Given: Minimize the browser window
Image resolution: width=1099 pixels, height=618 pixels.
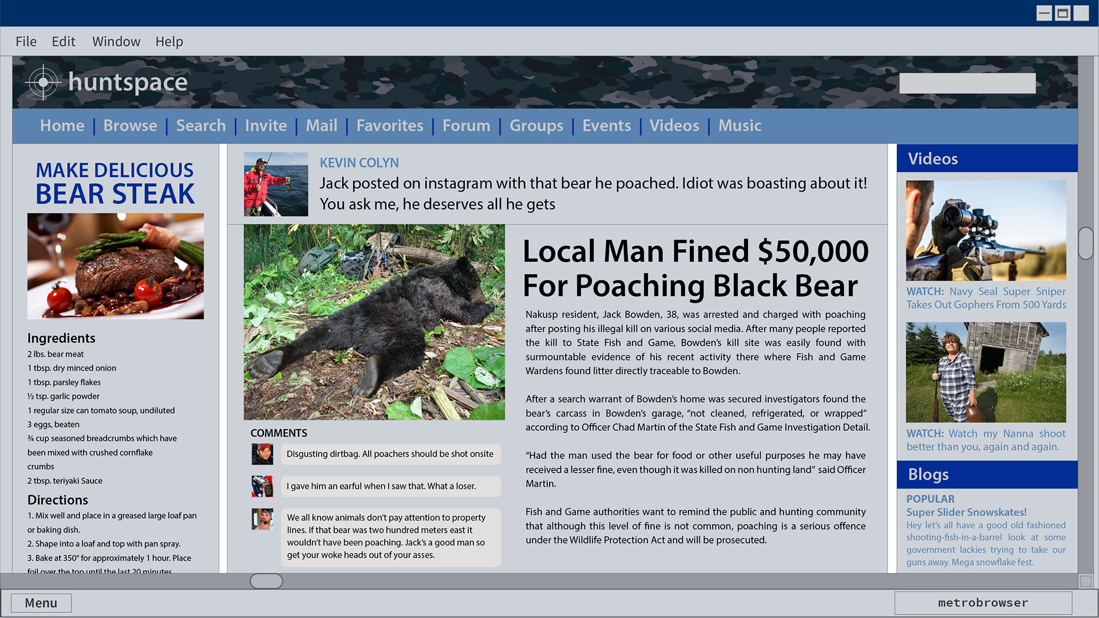Looking at the screenshot, I should point(1044,13).
